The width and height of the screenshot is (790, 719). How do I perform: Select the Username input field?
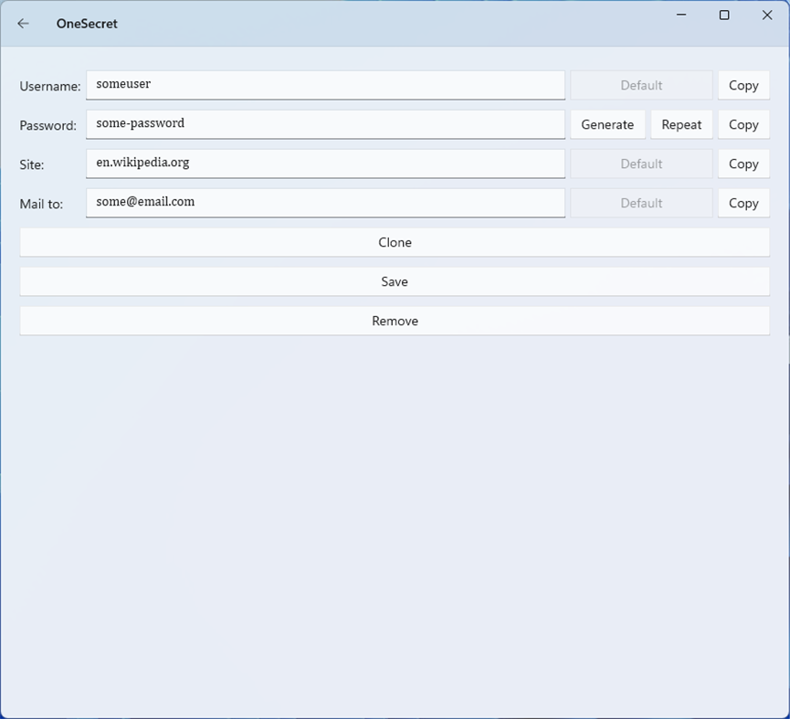coord(325,85)
